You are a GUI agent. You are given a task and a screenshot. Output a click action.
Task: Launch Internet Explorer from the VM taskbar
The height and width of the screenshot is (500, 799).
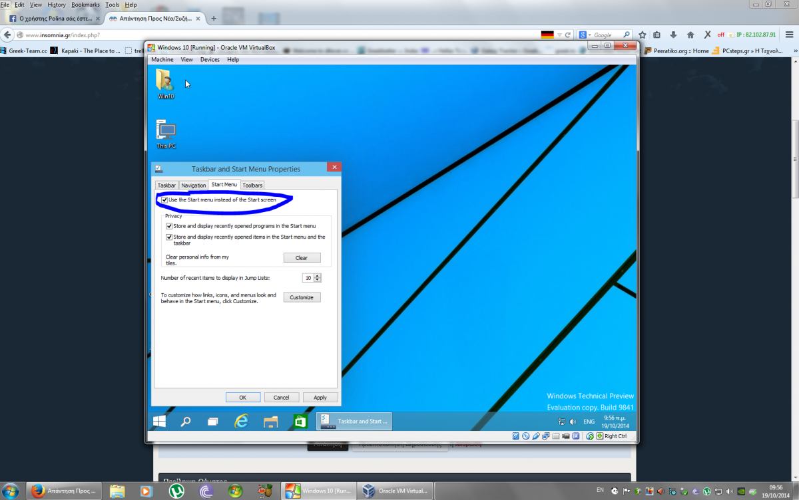pos(241,422)
